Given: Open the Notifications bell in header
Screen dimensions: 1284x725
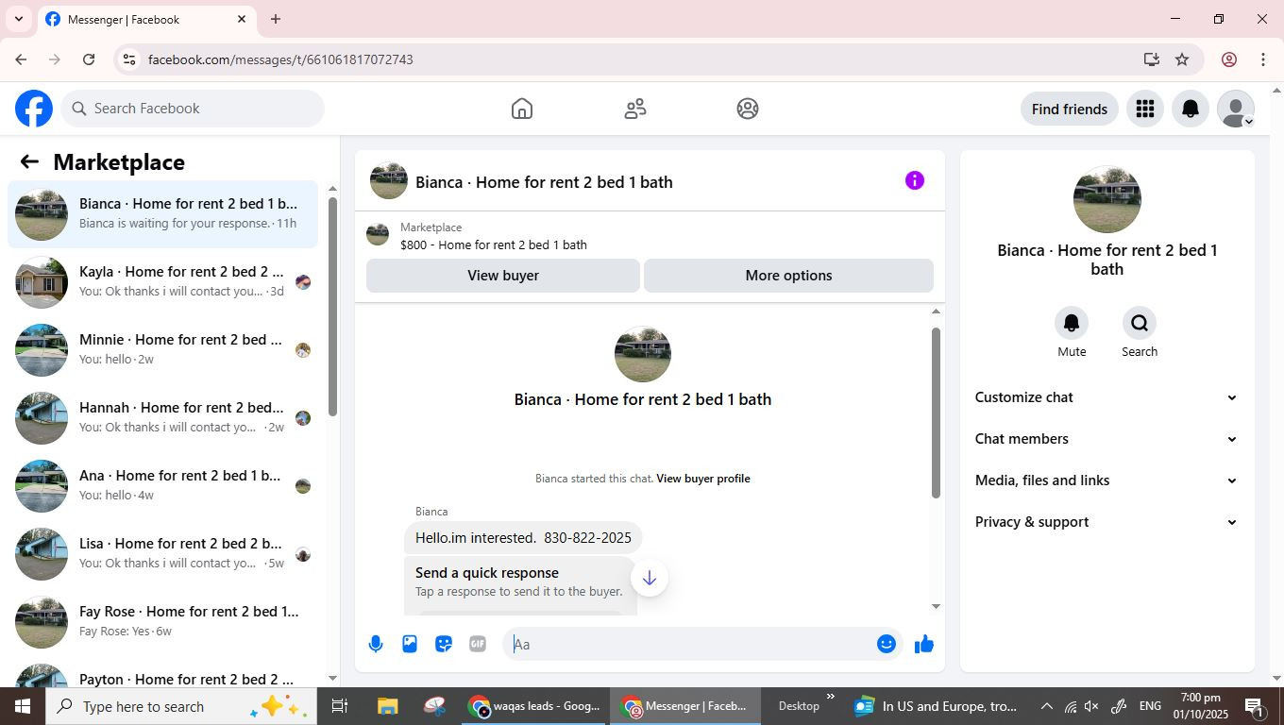Looking at the screenshot, I should [1191, 109].
